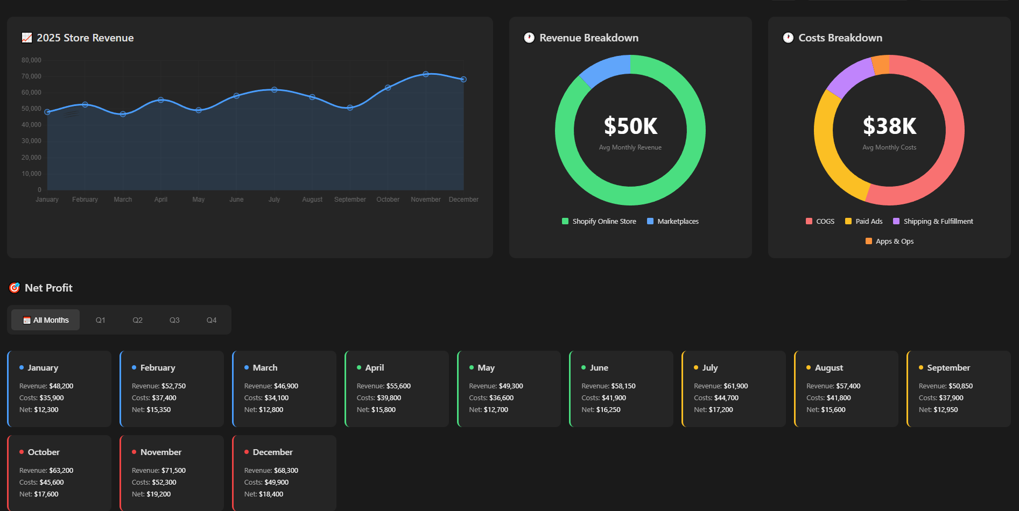Select the July data point on revenue chart

click(275, 90)
